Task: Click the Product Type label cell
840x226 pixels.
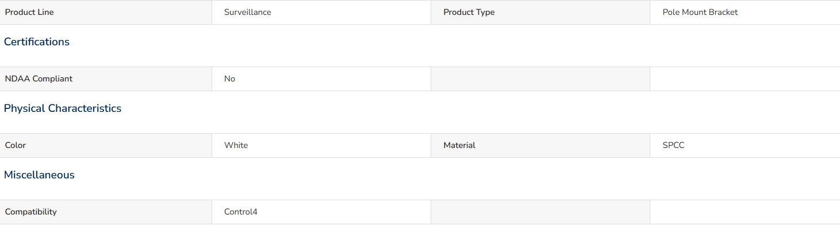Action: 540,12
